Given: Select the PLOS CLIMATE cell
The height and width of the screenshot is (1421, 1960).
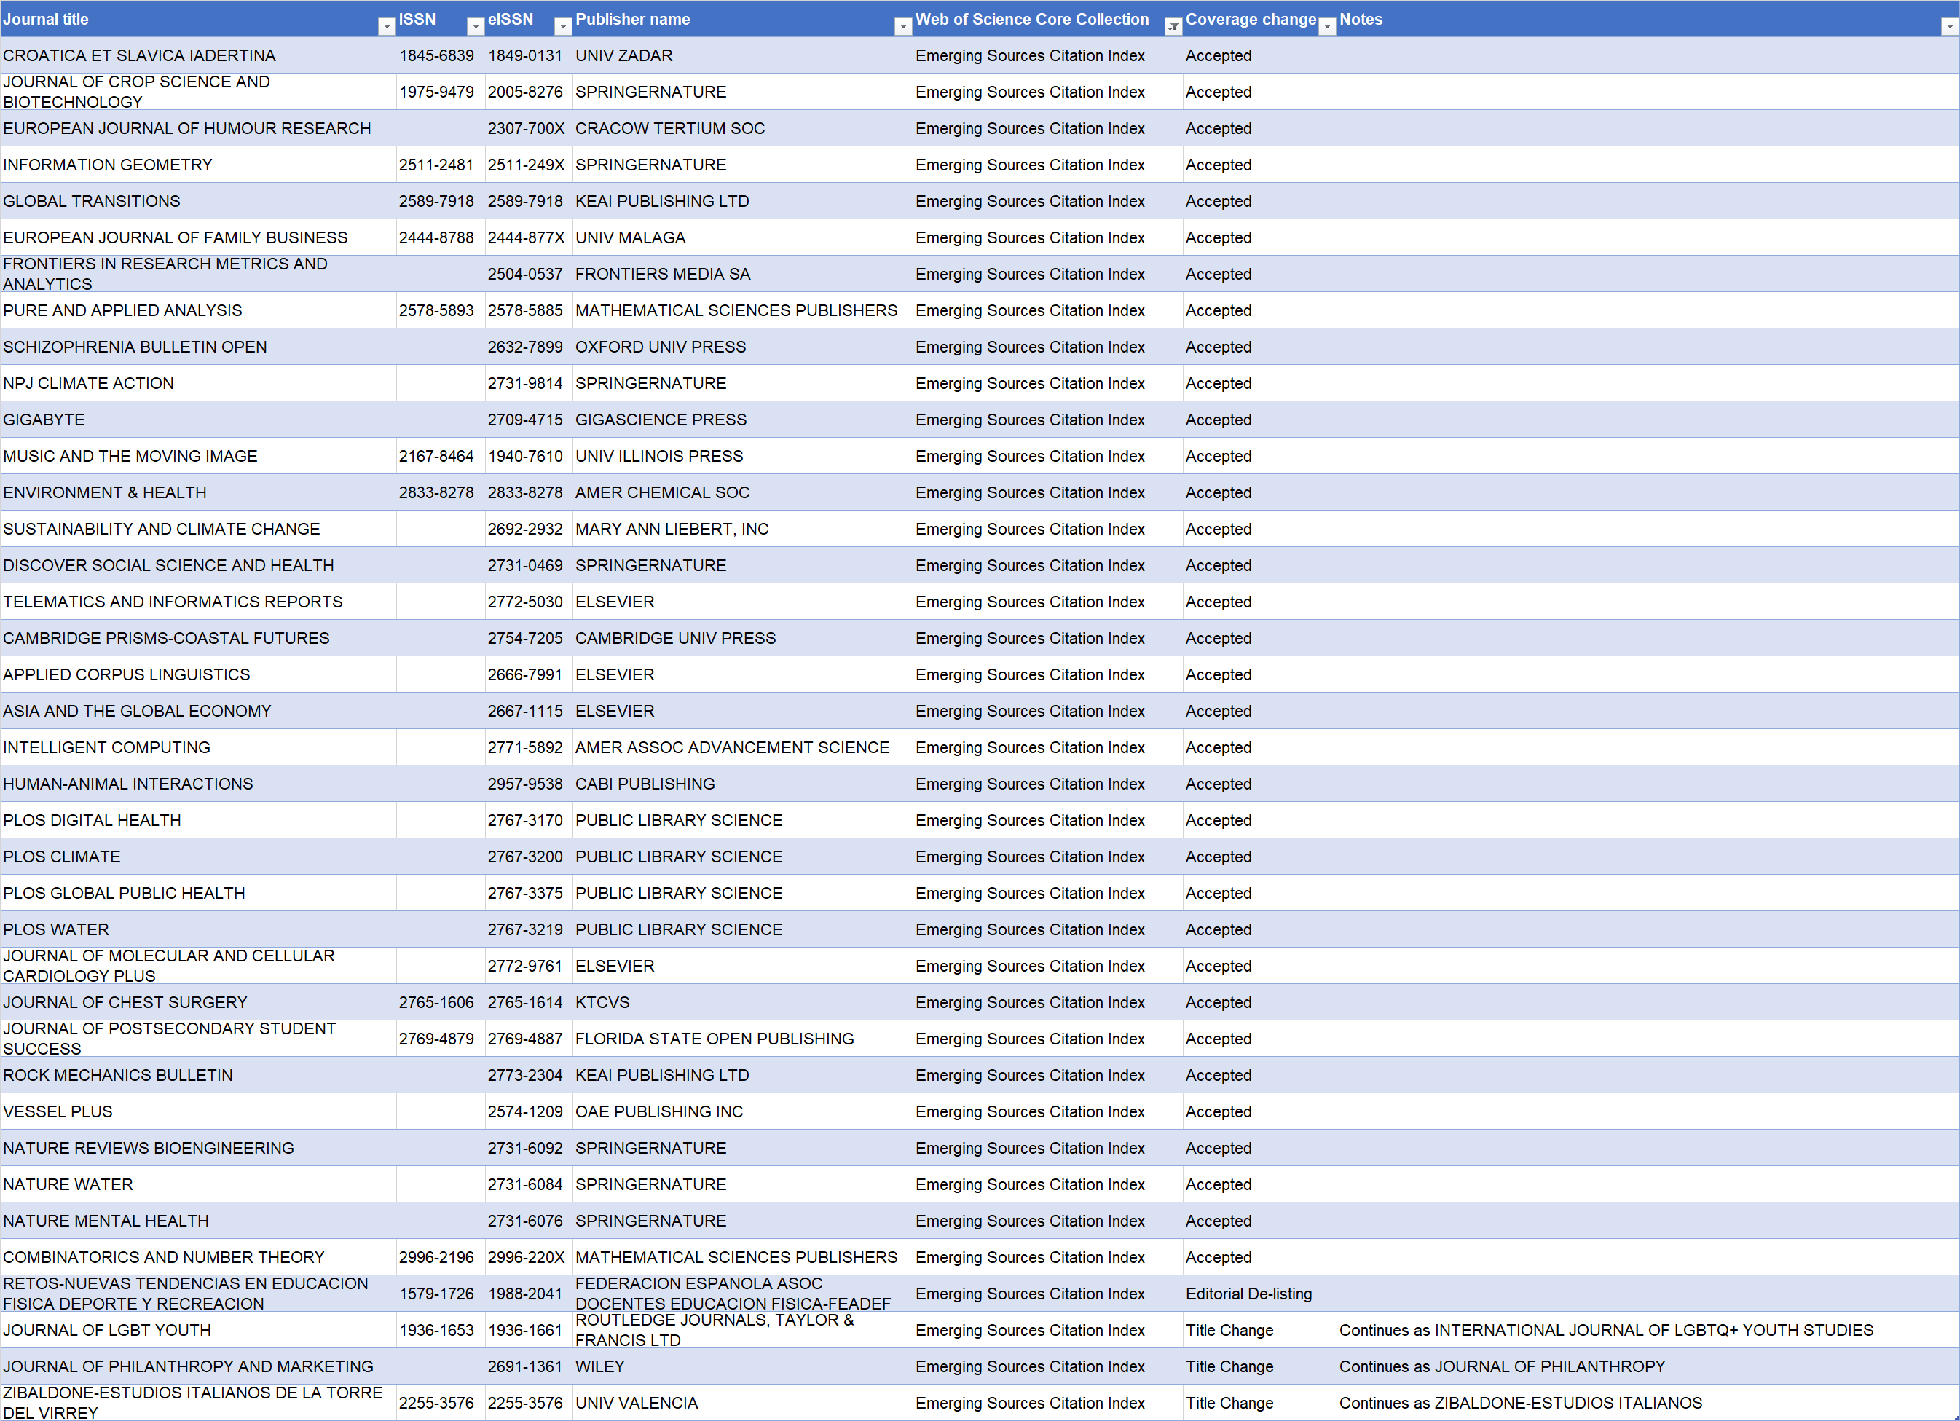Looking at the screenshot, I should (x=198, y=857).
